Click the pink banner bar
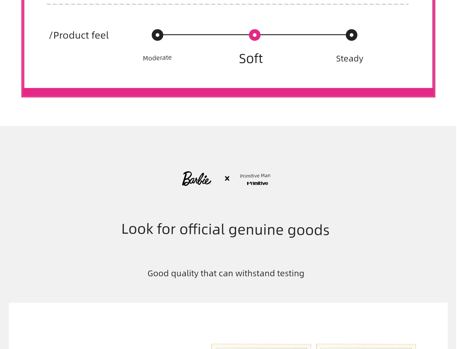This screenshot has height=349, width=457. point(228,92)
